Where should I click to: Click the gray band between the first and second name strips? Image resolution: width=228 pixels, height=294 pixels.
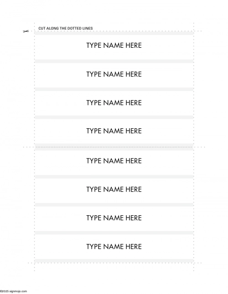coord(114,61)
